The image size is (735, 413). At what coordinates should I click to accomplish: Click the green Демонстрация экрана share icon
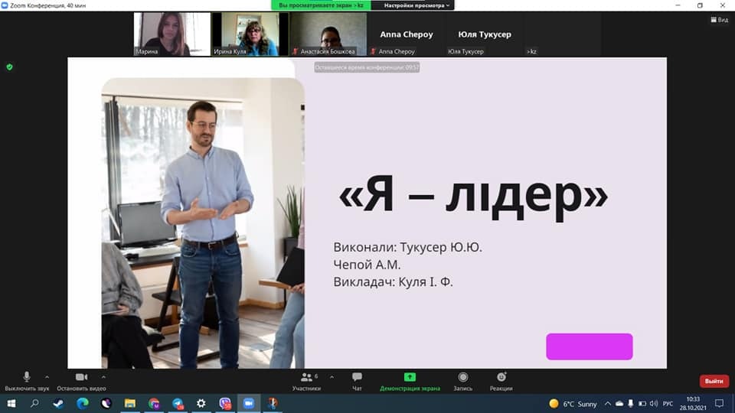[x=410, y=377]
